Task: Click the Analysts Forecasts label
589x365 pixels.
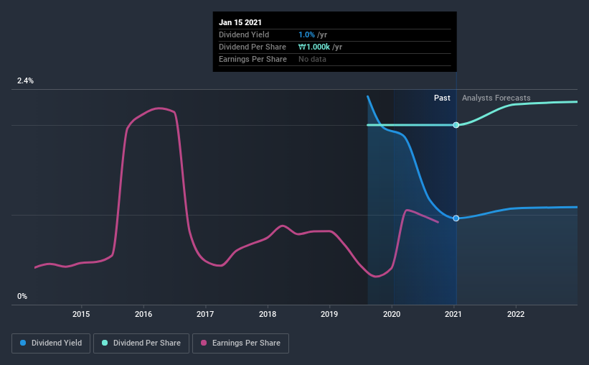Action: [x=496, y=98]
